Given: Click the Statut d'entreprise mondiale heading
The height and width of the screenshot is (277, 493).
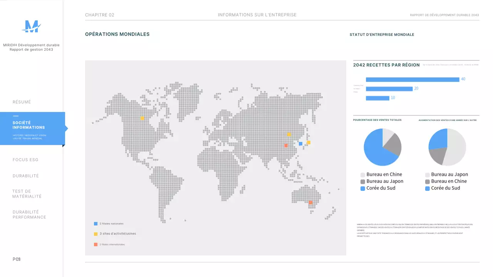Looking at the screenshot, I should pos(382,35).
